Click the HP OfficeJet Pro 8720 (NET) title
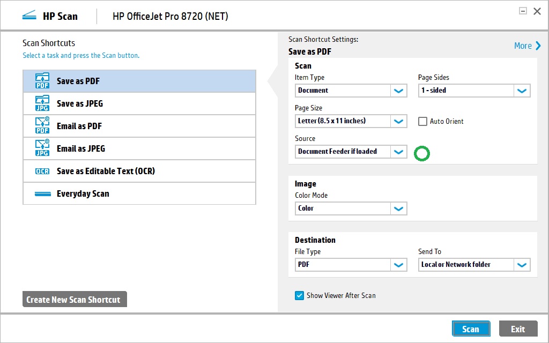 [x=170, y=16]
